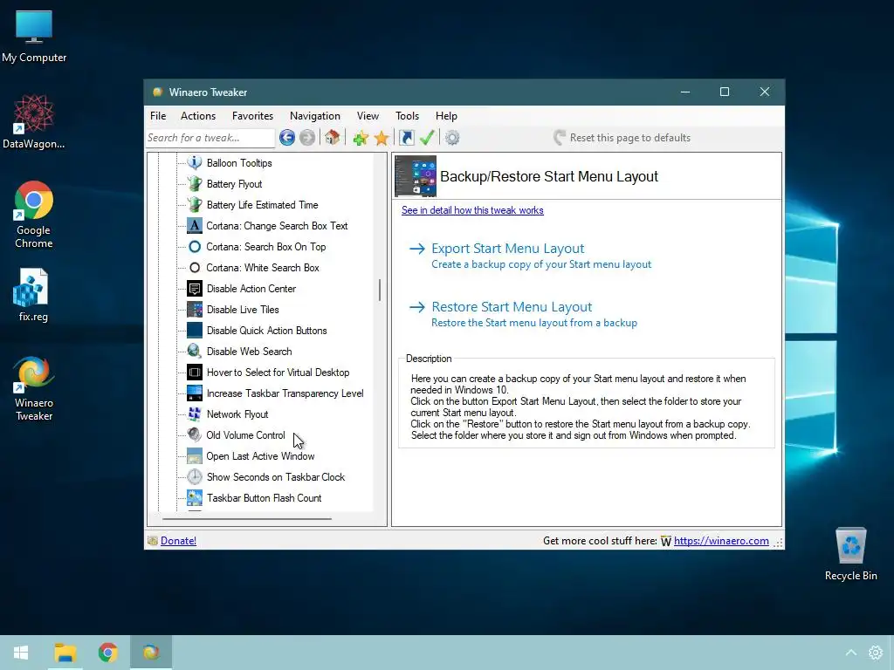Open the Actions menu
Screen dimensions: 894x670
[x=198, y=116]
